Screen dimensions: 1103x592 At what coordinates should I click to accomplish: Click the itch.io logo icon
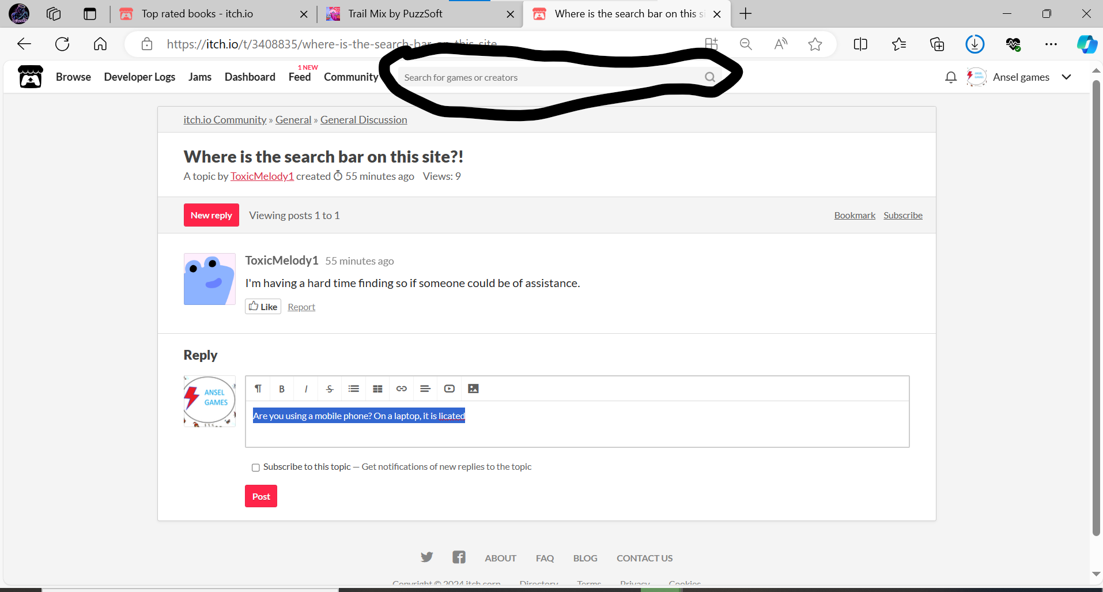pyautogui.click(x=31, y=77)
